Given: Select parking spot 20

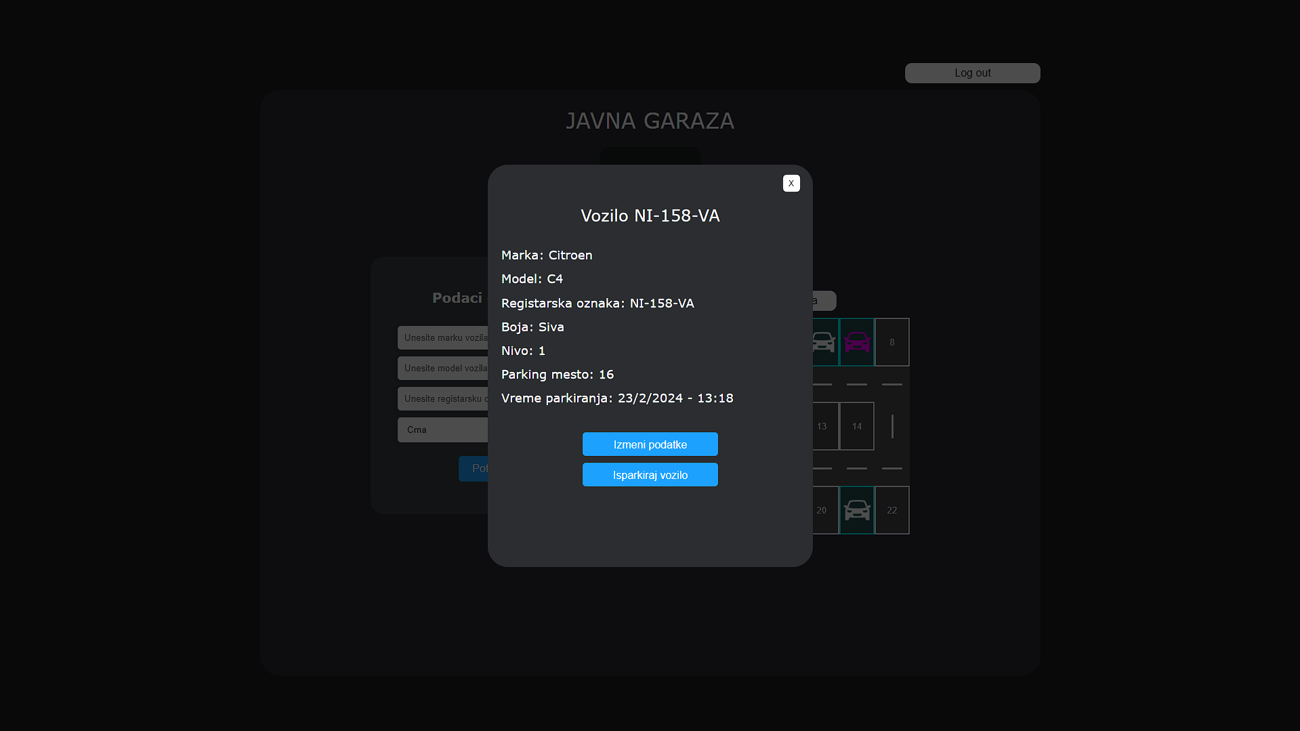Looking at the screenshot, I should [825, 510].
